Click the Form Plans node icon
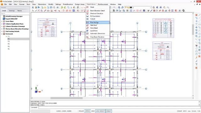This screenshot has width=201, height=113. [x=4, y=21]
